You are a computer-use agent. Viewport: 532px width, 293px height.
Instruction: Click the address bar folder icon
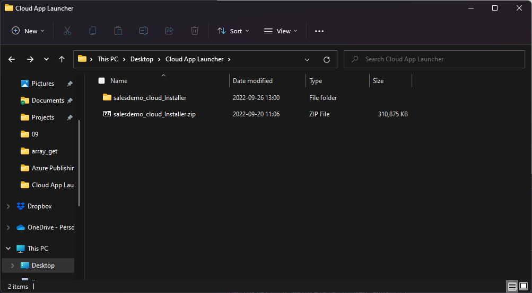click(82, 59)
